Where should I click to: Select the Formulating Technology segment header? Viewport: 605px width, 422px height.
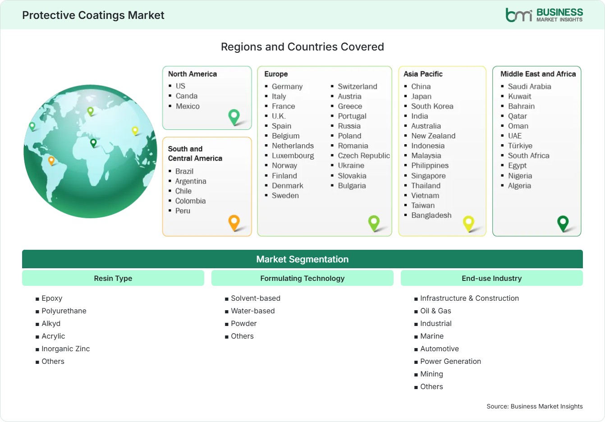click(x=302, y=278)
